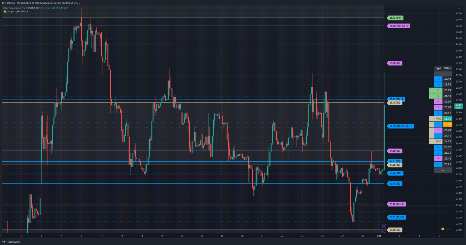466x245 pixels.
Task: Click the 26.50 tick on price axis
Action: [x=459, y=13]
